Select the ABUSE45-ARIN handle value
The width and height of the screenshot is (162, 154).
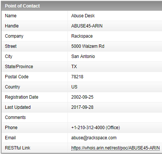click(x=87, y=26)
